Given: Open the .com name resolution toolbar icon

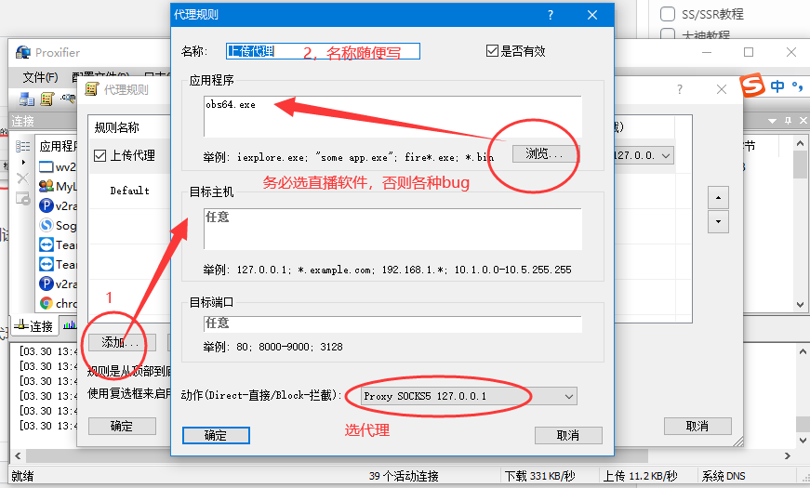Looking at the screenshot, I should pos(68,98).
